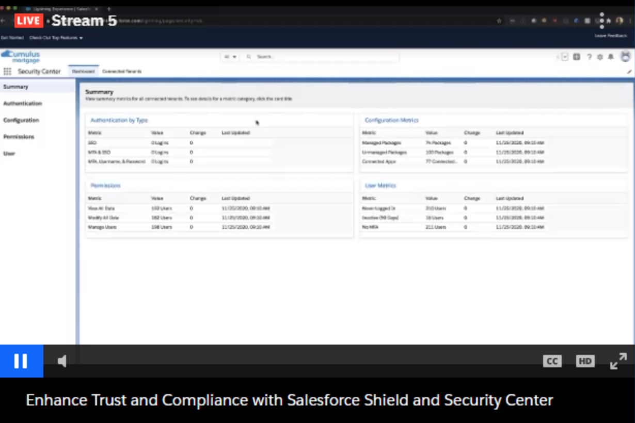Click the Security Center app name

tap(39, 72)
